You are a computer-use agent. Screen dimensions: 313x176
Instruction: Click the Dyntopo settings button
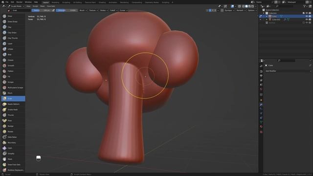(229, 10)
